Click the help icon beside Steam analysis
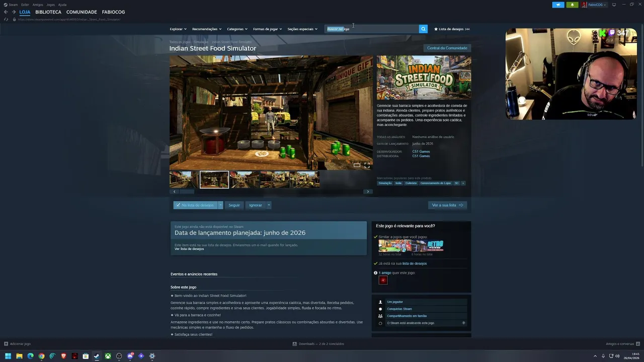644x362 pixels. click(463, 323)
